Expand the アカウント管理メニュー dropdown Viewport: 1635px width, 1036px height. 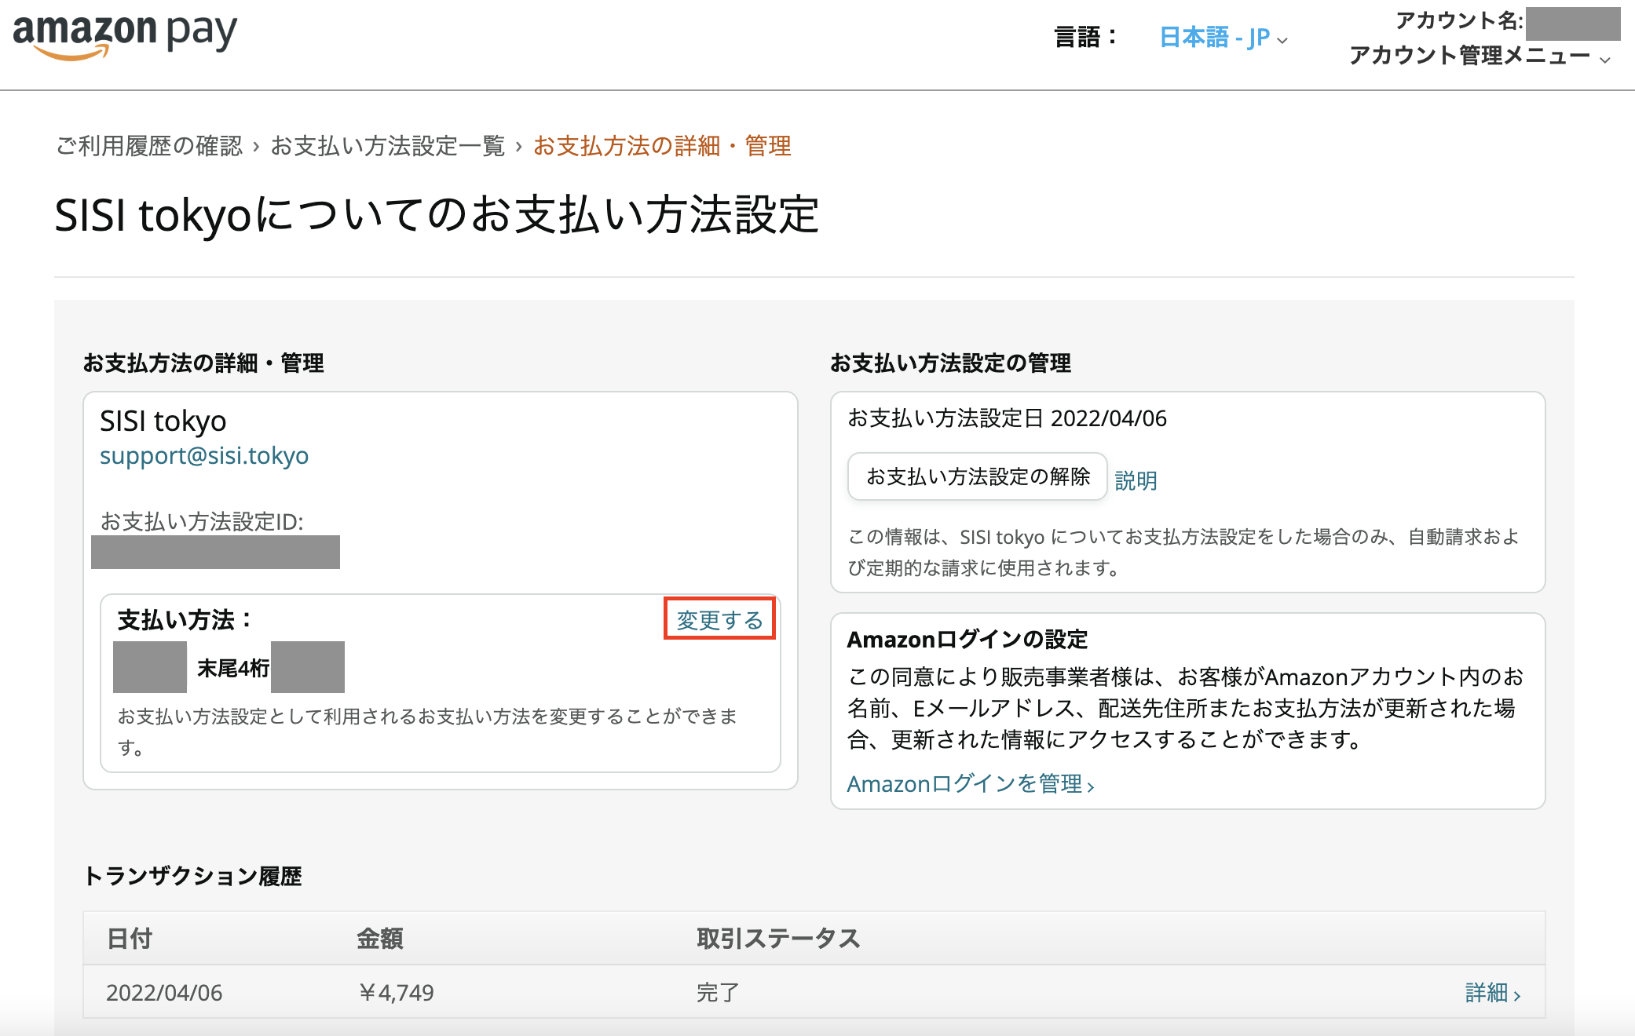coord(1480,56)
